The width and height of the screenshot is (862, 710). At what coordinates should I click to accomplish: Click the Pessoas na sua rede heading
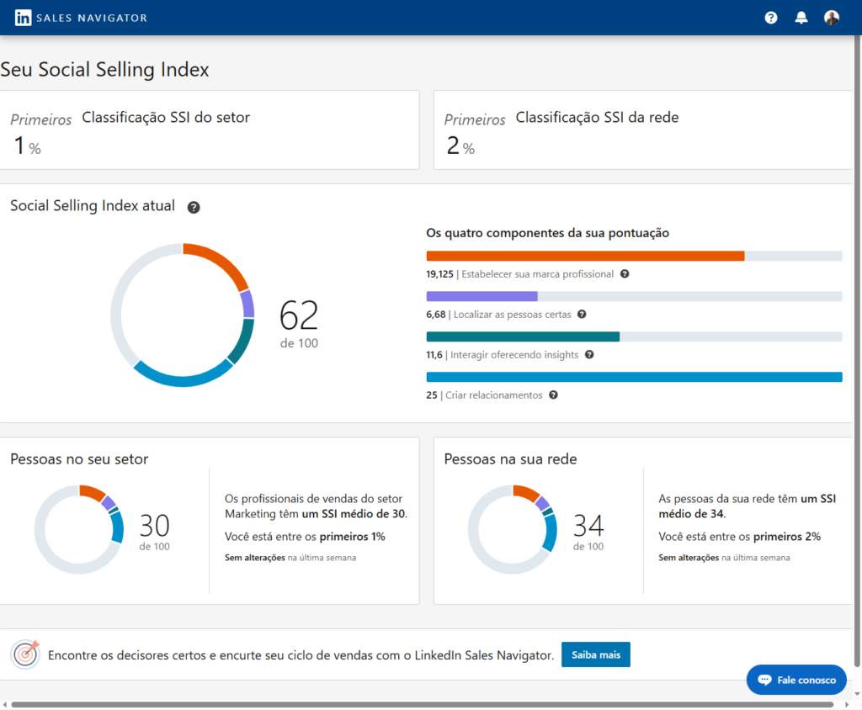pos(510,458)
